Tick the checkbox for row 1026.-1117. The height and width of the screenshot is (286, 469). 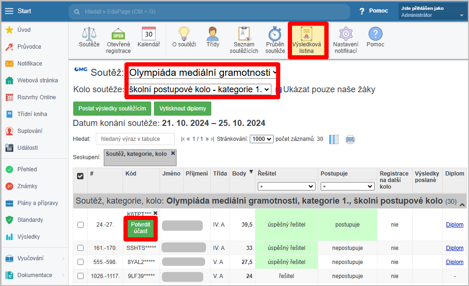[x=80, y=276]
